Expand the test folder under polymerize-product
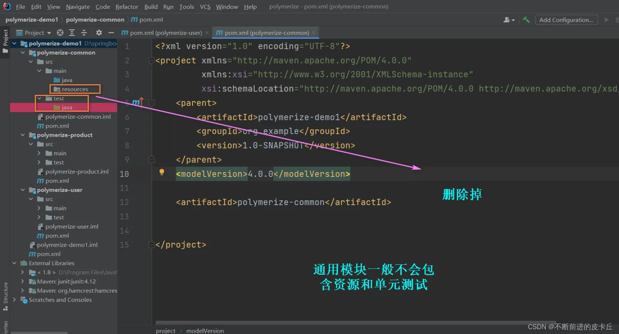The width and height of the screenshot is (619, 334). [39, 162]
